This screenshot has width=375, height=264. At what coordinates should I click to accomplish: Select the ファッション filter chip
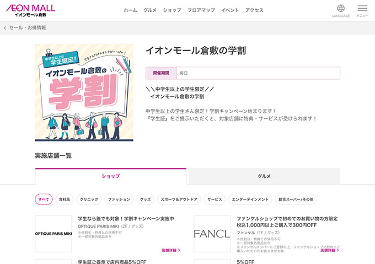coord(119,199)
